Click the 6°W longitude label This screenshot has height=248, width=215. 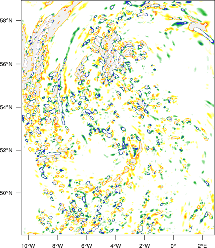[87, 246]
